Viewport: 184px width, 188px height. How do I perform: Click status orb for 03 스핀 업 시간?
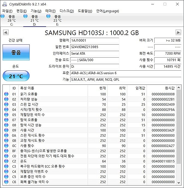point(6,104)
